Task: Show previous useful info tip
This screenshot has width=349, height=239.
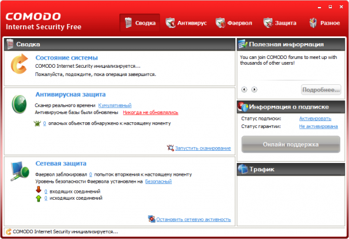Action: coord(244,89)
